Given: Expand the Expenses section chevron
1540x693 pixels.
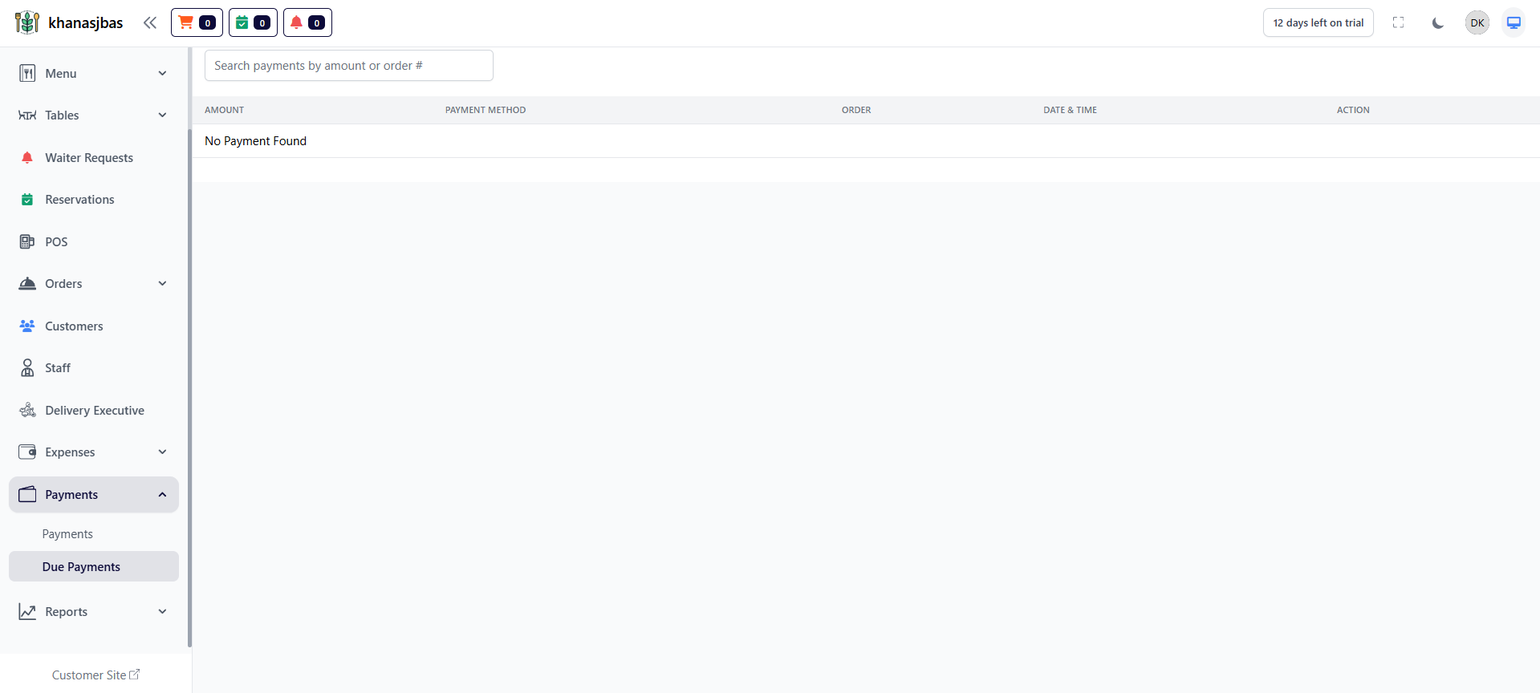Looking at the screenshot, I should [x=163, y=452].
